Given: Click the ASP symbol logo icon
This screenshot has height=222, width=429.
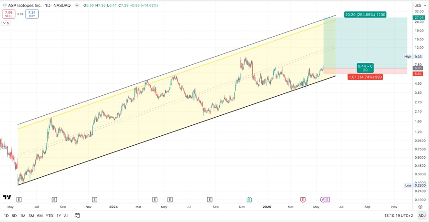Looking at the screenshot, I should tap(4, 6).
